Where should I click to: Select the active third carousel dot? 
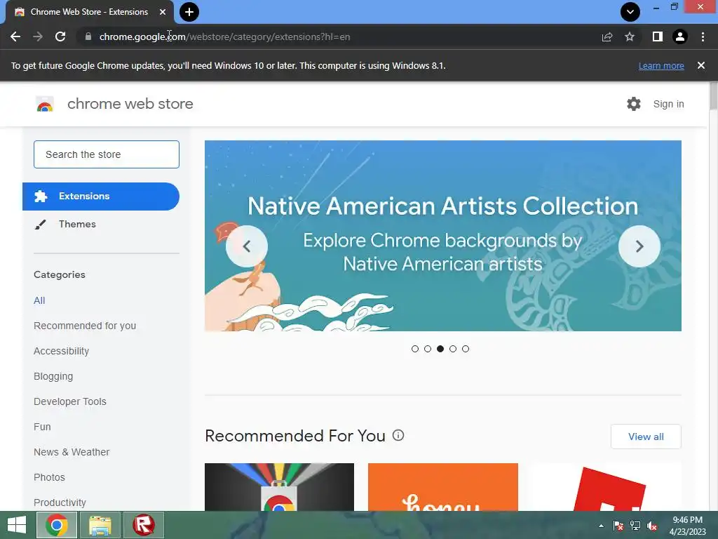click(440, 349)
